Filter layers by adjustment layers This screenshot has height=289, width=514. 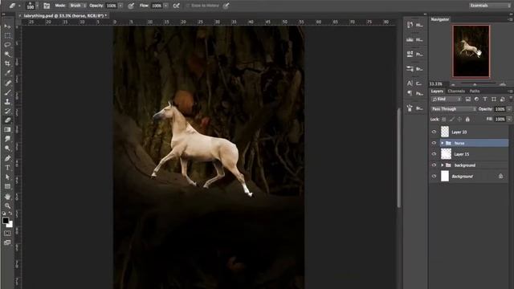coord(476,99)
